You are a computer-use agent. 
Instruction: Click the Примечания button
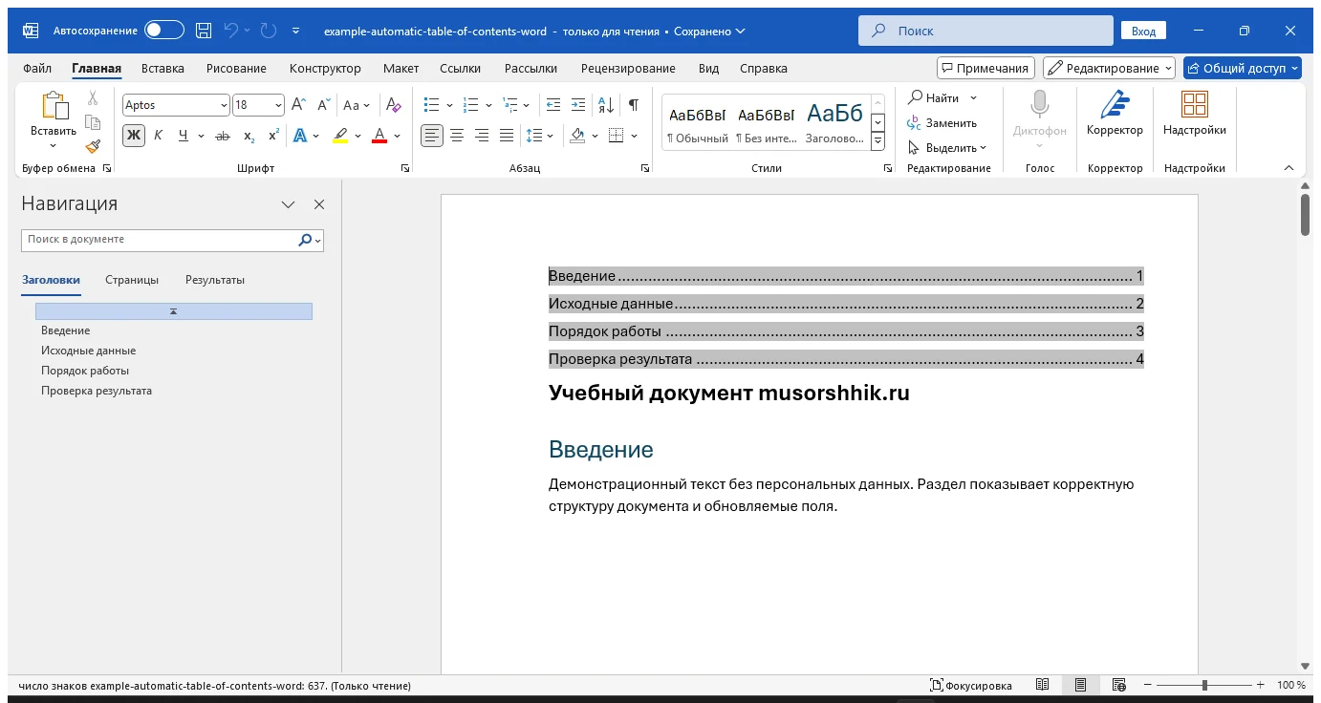tap(985, 69)
